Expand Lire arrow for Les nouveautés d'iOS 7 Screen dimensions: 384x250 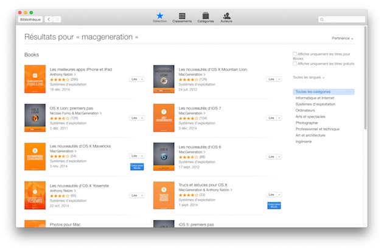click(x=279, y=118)
